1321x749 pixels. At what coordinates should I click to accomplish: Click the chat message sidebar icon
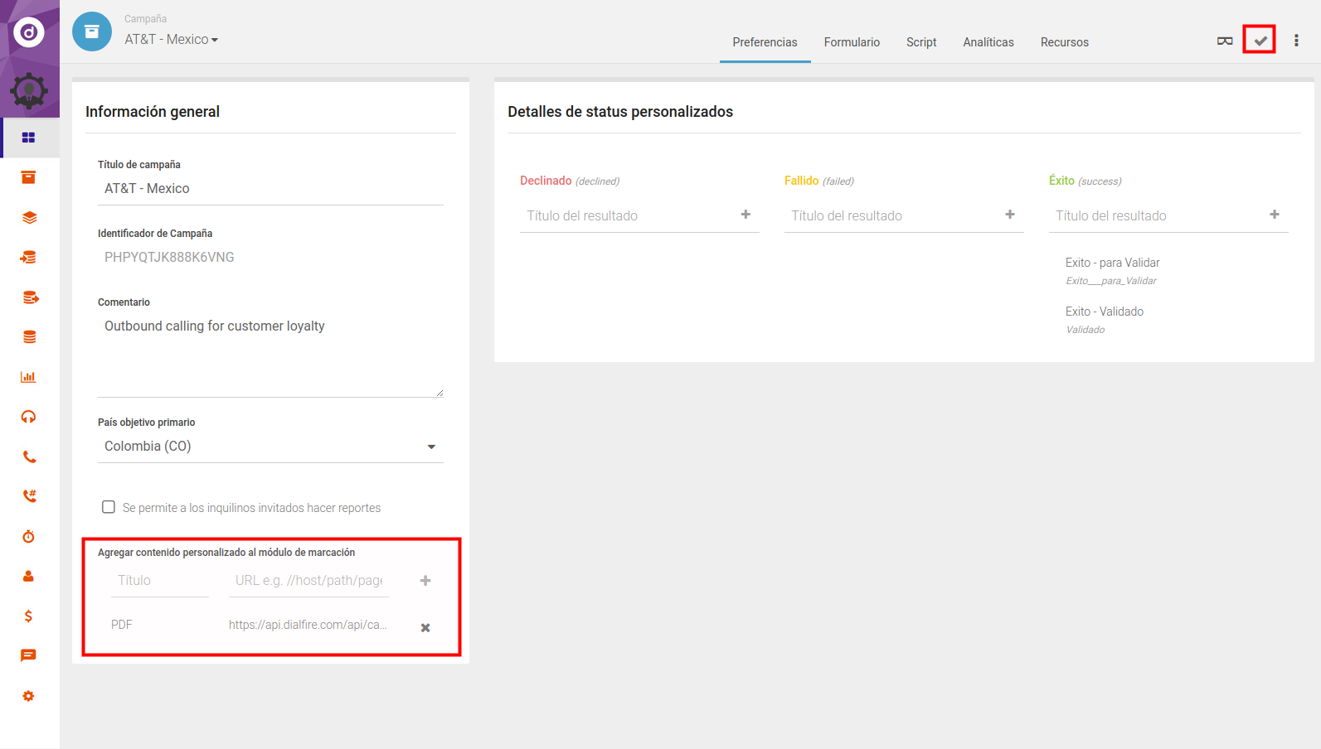pyautogui.click(x=29, y=655)
